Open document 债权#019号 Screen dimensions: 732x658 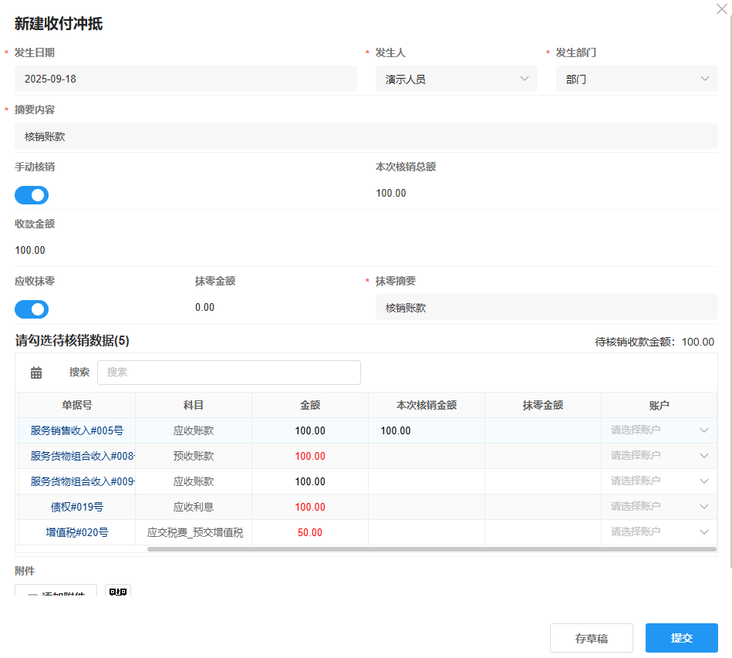(75, 506)
